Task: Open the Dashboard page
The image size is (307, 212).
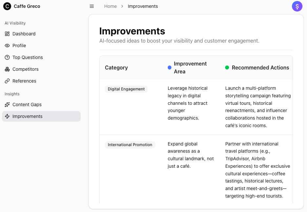Action: click(24, 34)
